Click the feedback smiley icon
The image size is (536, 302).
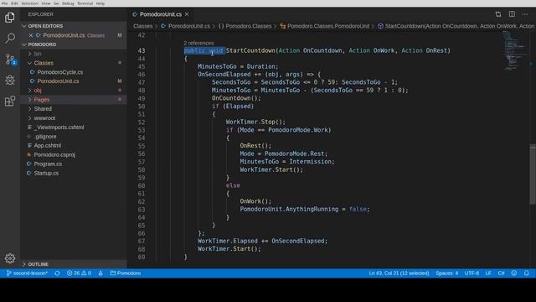pos(513,273)
